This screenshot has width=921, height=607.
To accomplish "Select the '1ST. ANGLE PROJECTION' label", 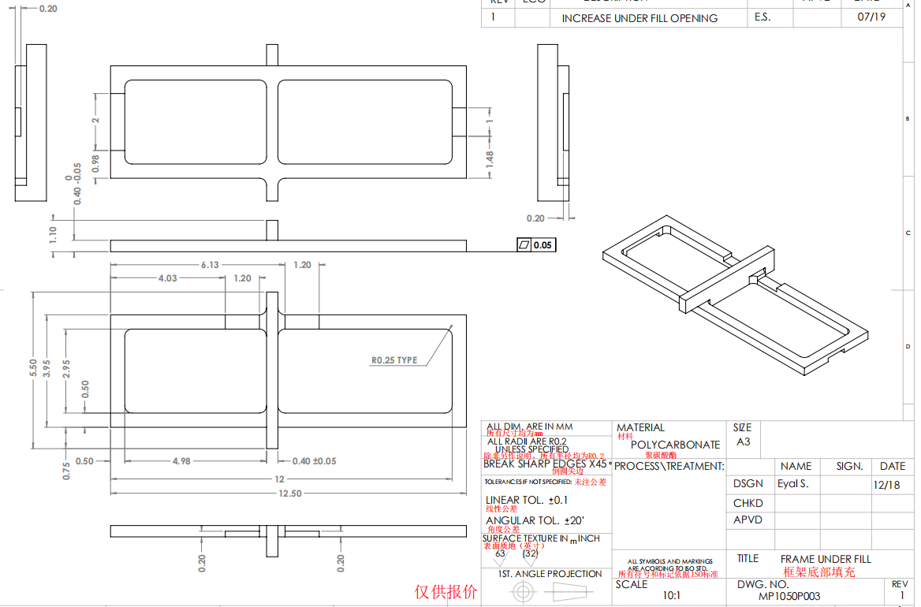I will tap(550, 574).
